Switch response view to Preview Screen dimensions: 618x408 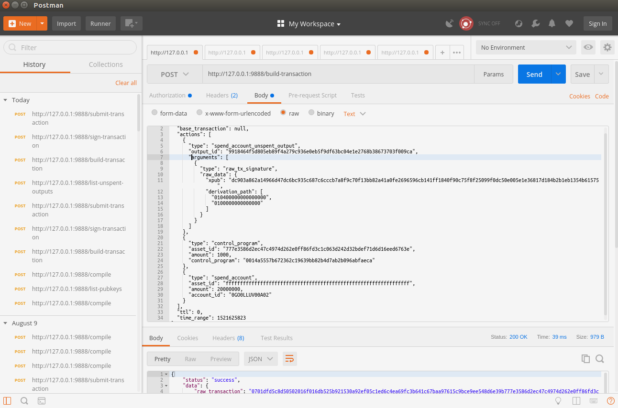coord(221,359)
